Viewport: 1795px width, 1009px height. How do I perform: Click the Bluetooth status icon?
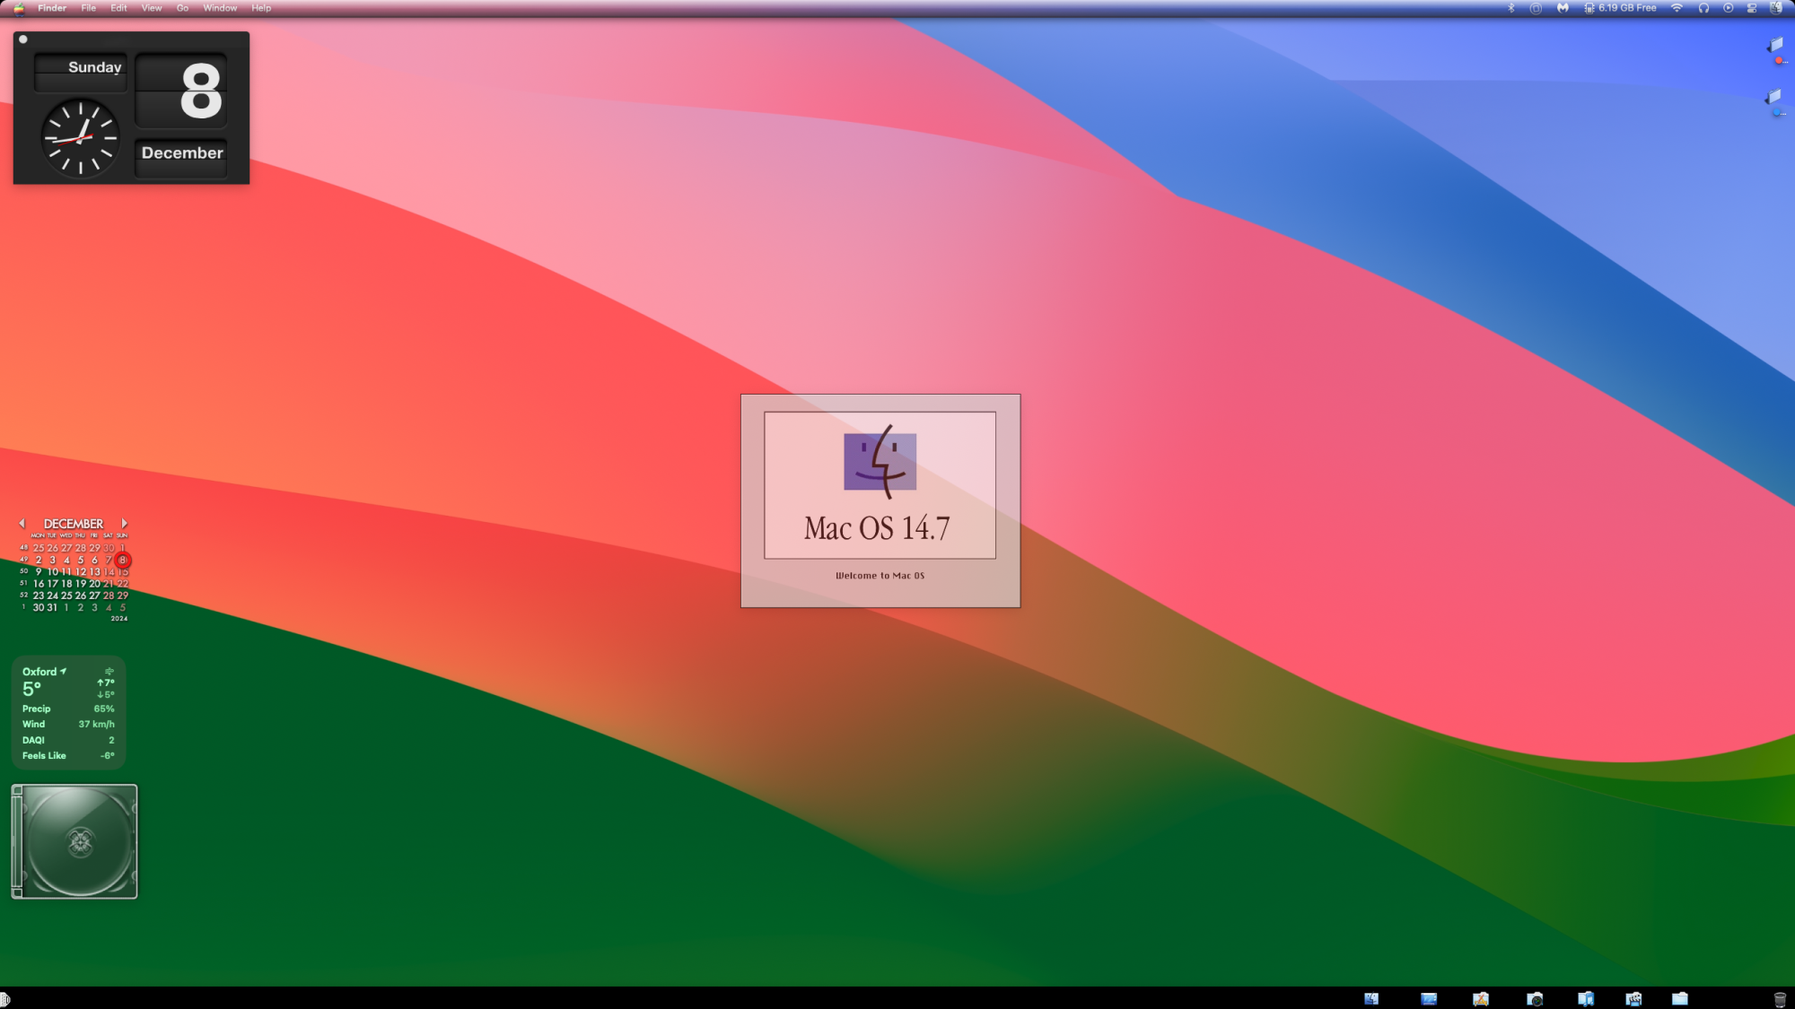[x=1511, y=8]
